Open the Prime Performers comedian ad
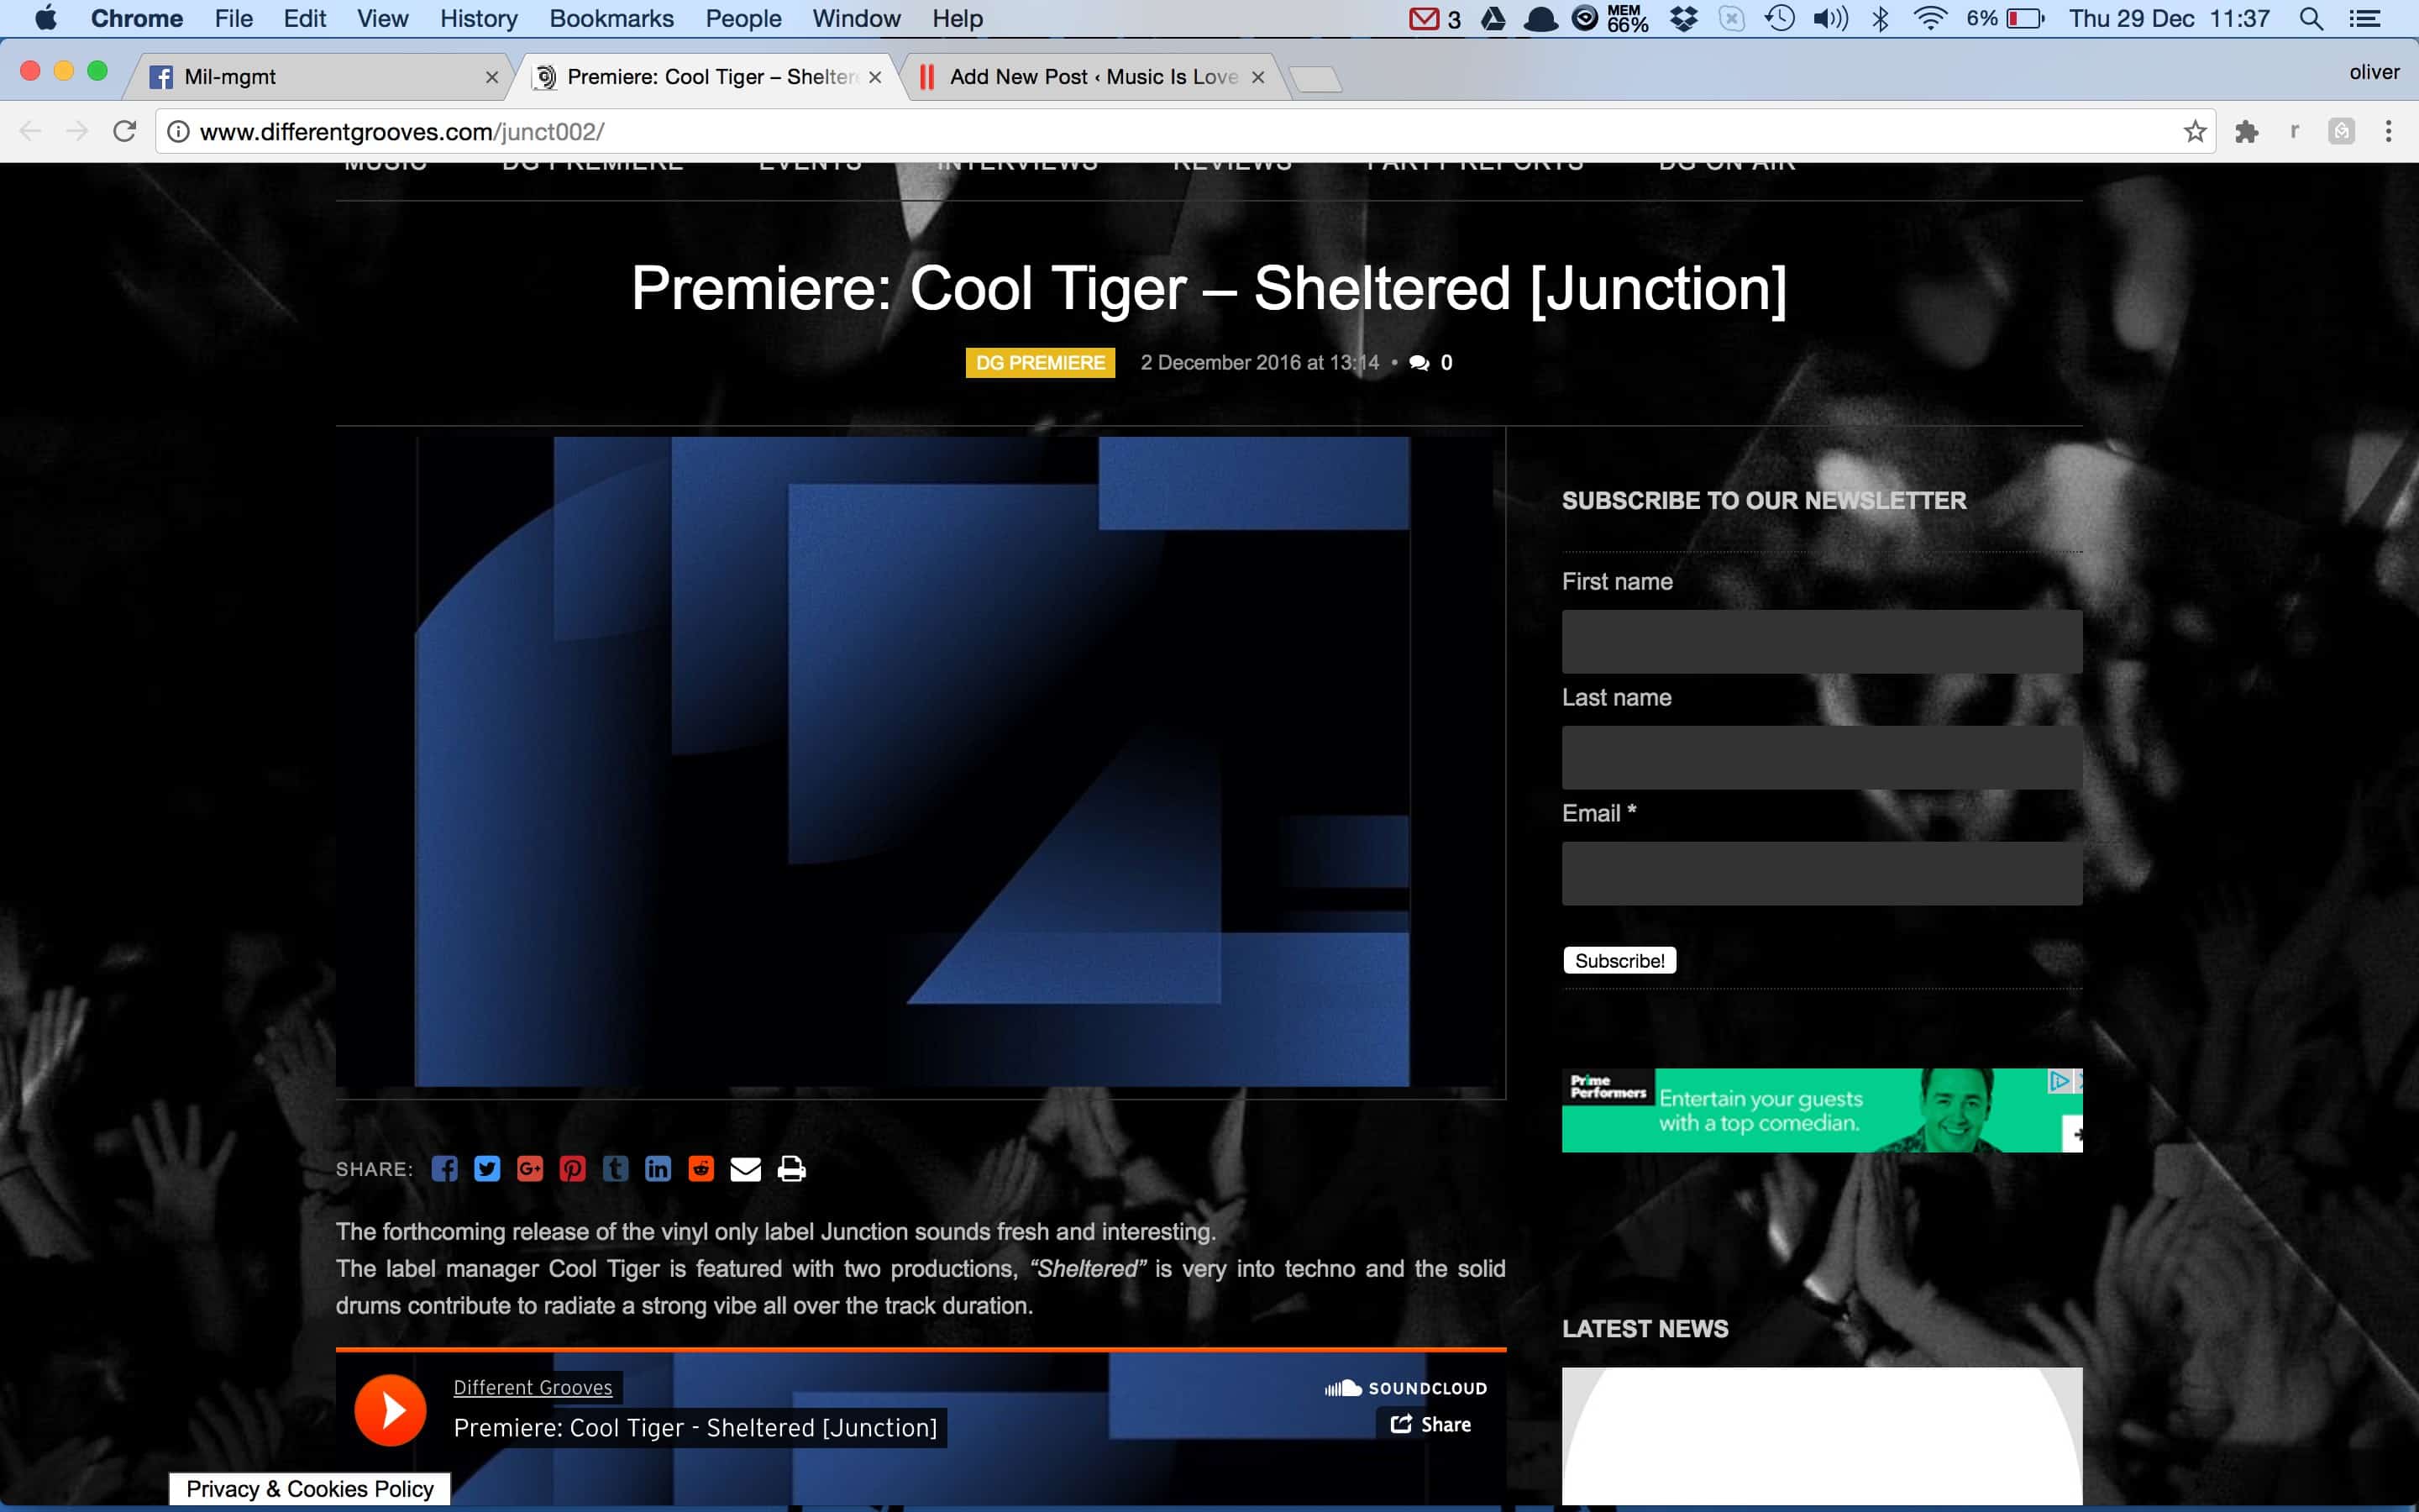Screen dimensions: 2419x1512 tap(1823, 1111)
